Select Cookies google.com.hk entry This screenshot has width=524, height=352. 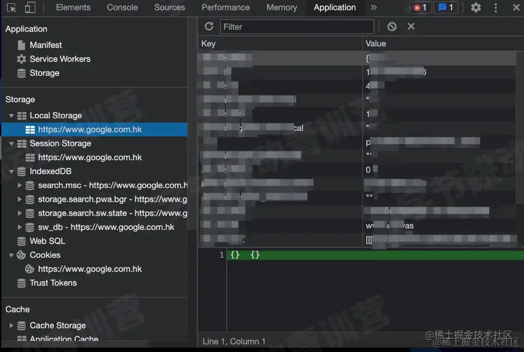90,269
